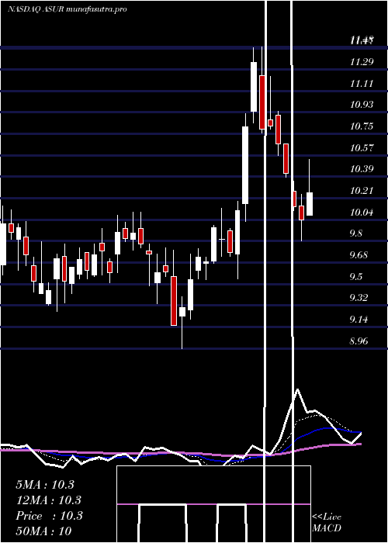
Task: Click the tallest white candle near 10.75
Action: 245,165
